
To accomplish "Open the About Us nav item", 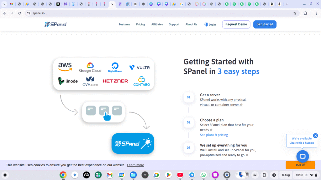I will pyautogui.click(x=191, y=24).
